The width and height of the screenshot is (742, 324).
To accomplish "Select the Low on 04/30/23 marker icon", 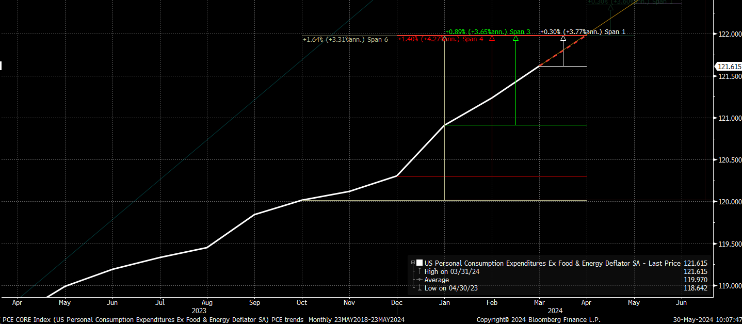I will [419, 288].
